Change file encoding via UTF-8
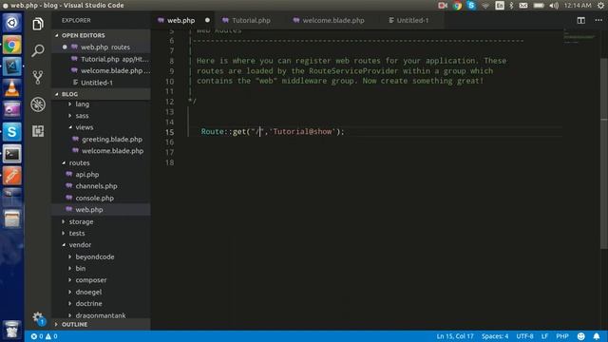608x342 pixels. (x=524, y=336)
